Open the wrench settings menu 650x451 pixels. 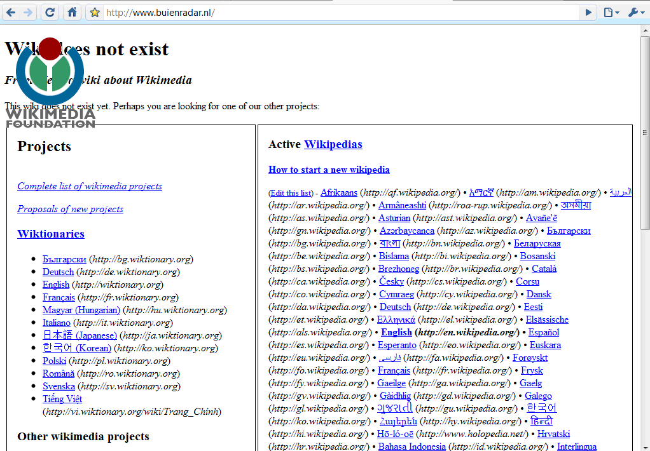coord(636,13)
